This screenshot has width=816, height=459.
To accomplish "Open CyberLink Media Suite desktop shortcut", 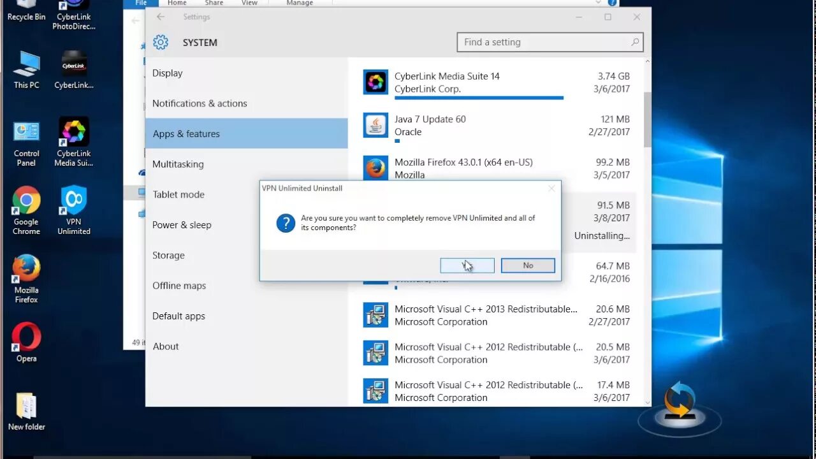I will coord(74,142).
